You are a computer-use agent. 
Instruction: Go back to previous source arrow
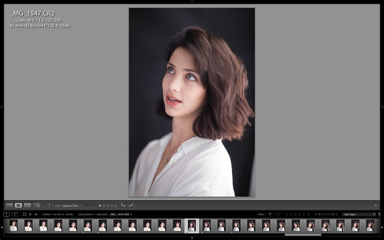pos(30,214)
